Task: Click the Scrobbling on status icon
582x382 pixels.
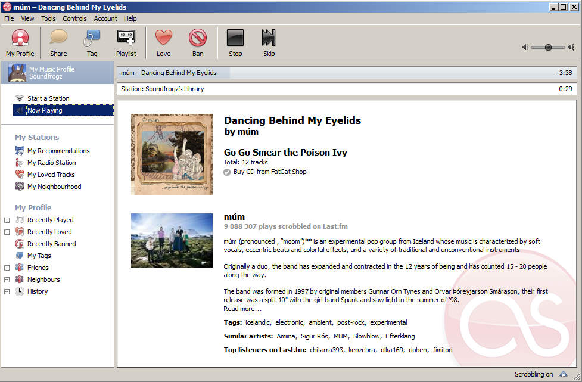Action: [564, 374]
